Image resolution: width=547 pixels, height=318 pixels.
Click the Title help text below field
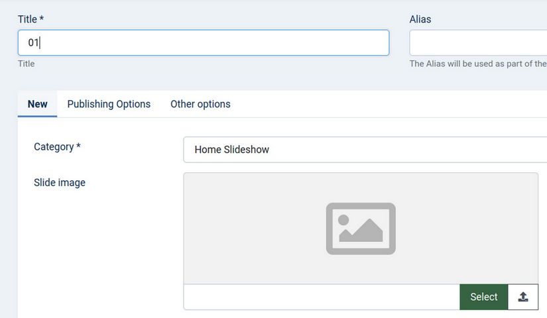27,64
